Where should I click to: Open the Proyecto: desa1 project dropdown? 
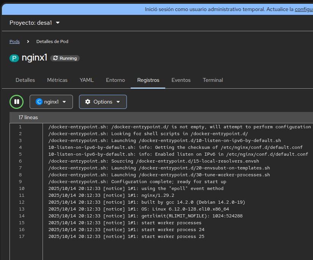pyautogui.click(x=35, y=23)
